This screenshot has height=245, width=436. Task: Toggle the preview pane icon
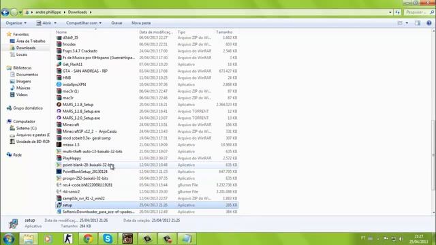418,23
